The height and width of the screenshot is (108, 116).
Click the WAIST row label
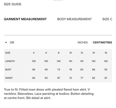pos(9,78)
